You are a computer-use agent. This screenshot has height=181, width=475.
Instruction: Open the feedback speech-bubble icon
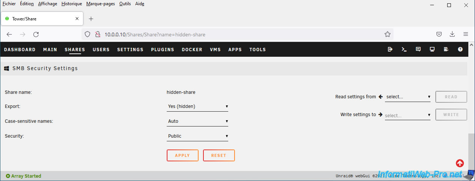click(x=418, y=49)
